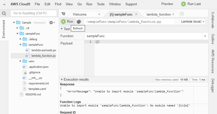Collapse the inner sampleFunc folder arrow
Screen dimensions: 217x114
point(20,44)
